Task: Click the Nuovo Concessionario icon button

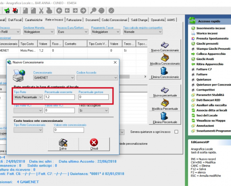Action: point(165,46)
